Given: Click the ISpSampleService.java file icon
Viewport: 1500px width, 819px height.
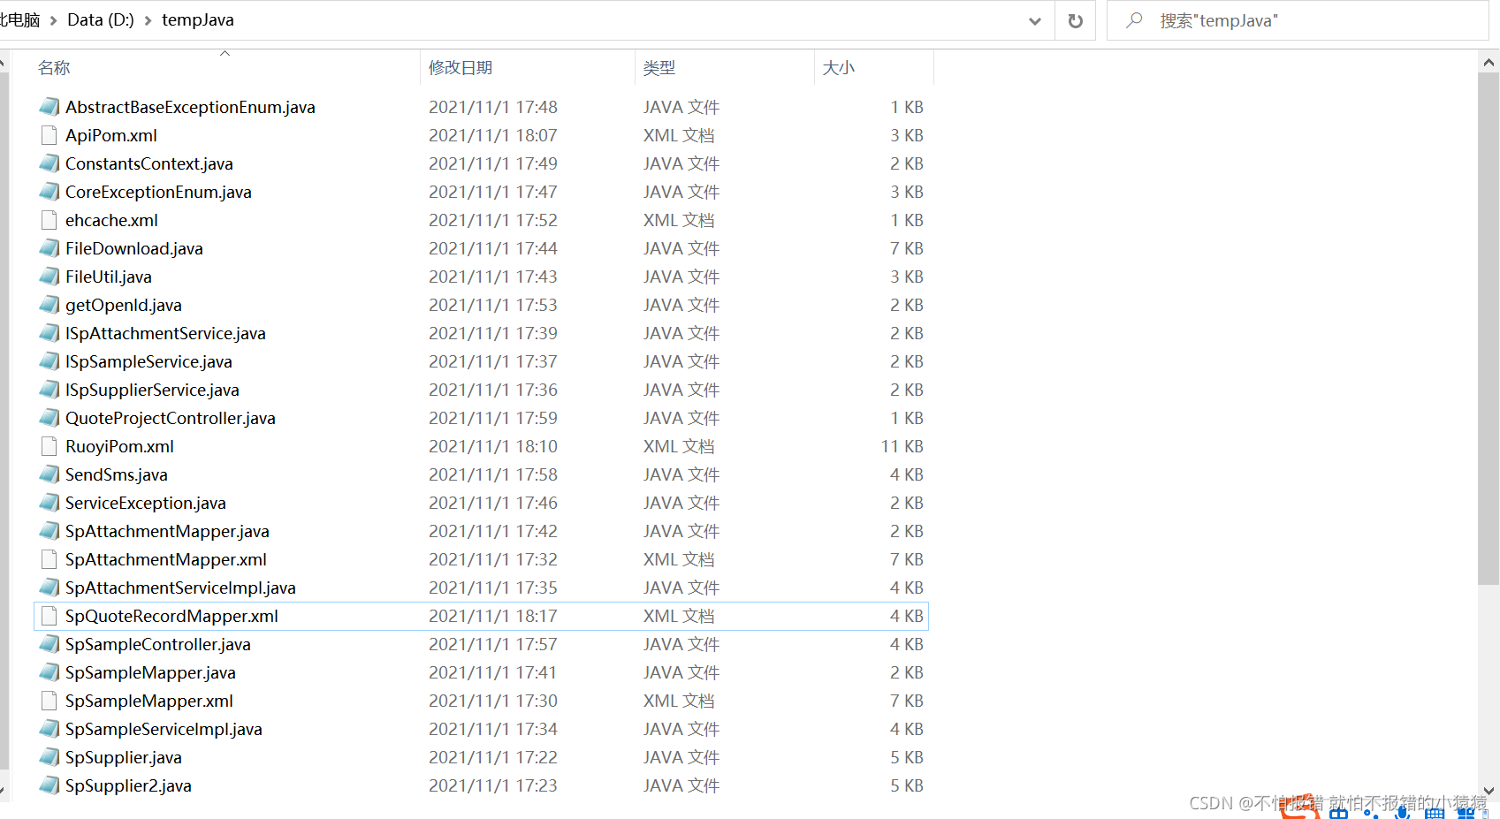Looking at the screenshot, I should click(x=49, y=361).
